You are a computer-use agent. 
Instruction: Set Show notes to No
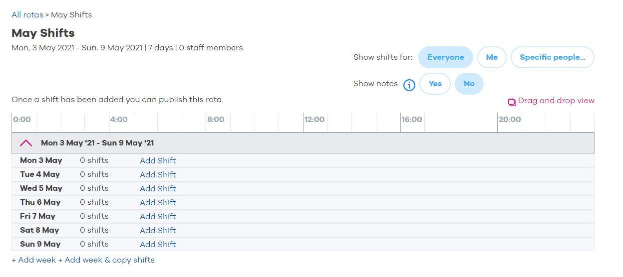click(469, 84)
